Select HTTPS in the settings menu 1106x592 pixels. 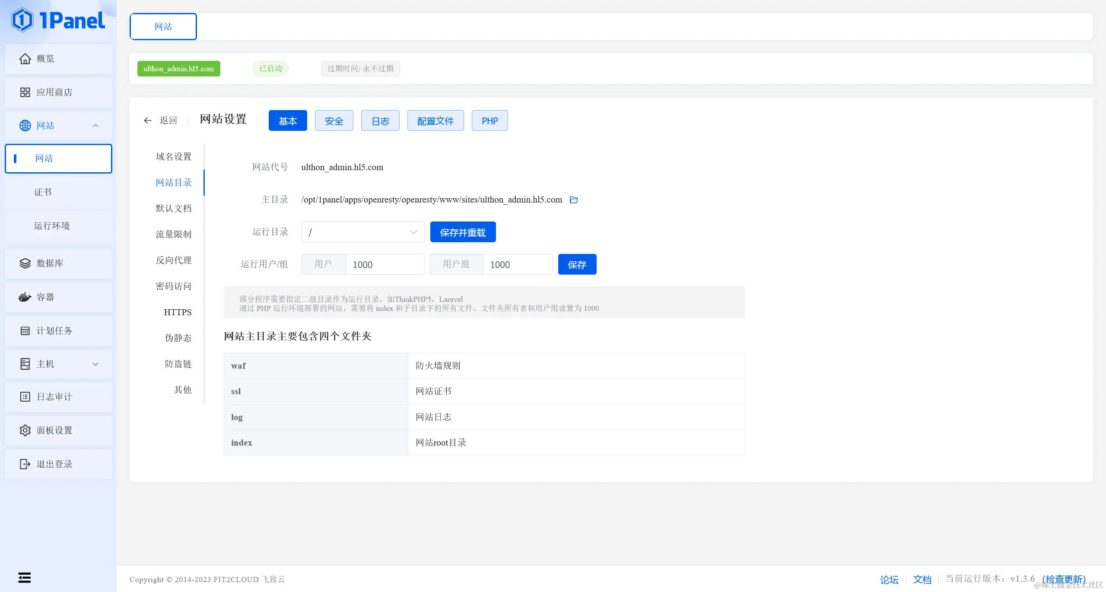(178, 312)
